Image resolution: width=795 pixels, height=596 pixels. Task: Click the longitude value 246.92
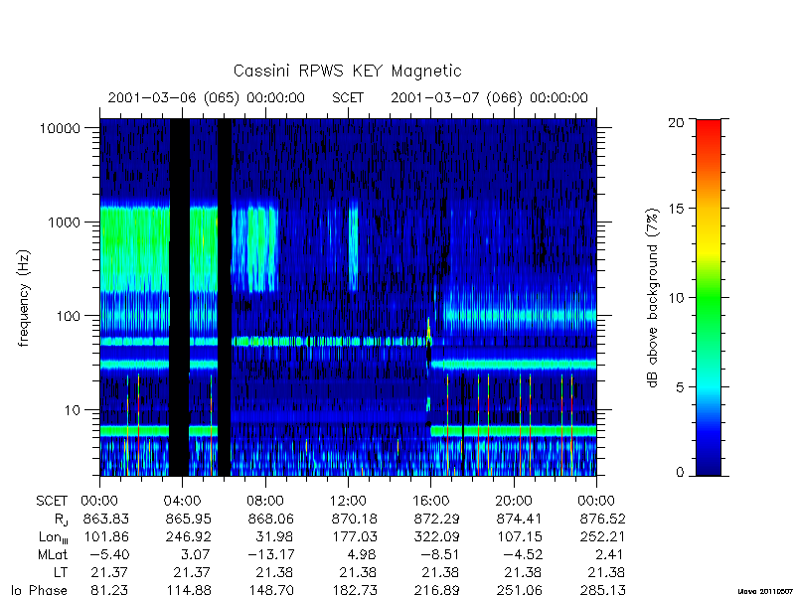click(189, 537)
